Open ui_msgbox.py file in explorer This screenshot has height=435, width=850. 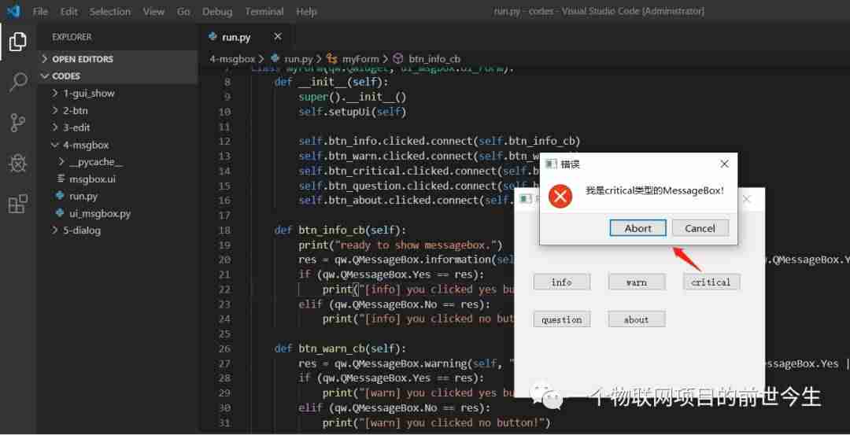point(117,213)
